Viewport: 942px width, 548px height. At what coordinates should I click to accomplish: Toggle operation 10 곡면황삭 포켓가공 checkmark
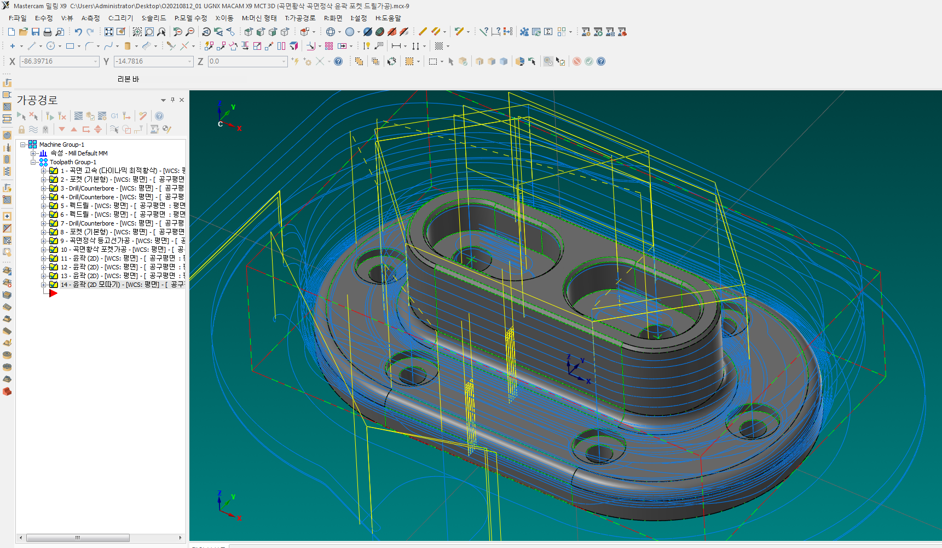pos(54,250)
